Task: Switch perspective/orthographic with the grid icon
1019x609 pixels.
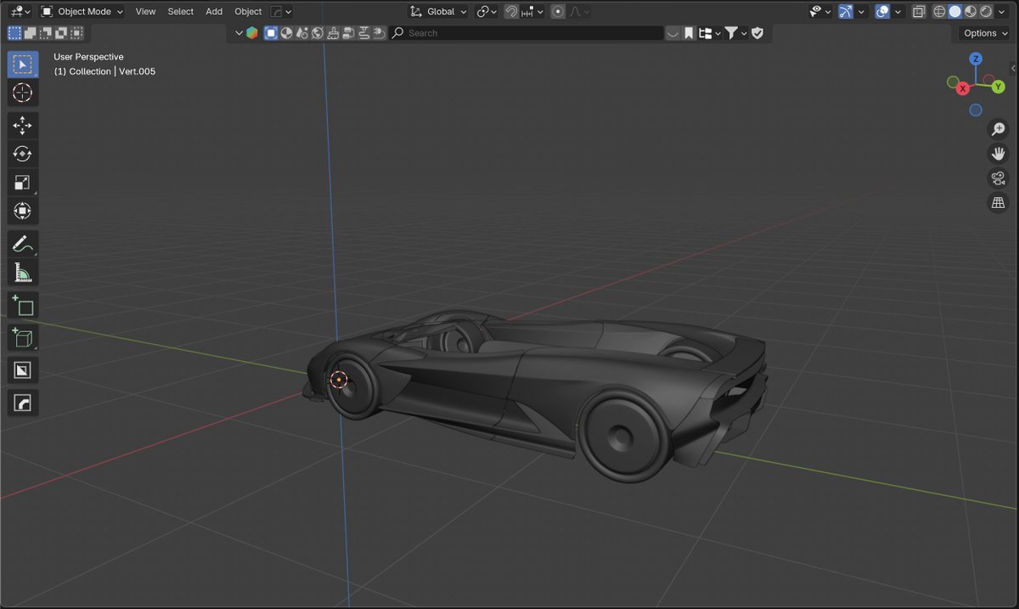Action: tap(998, 203)
